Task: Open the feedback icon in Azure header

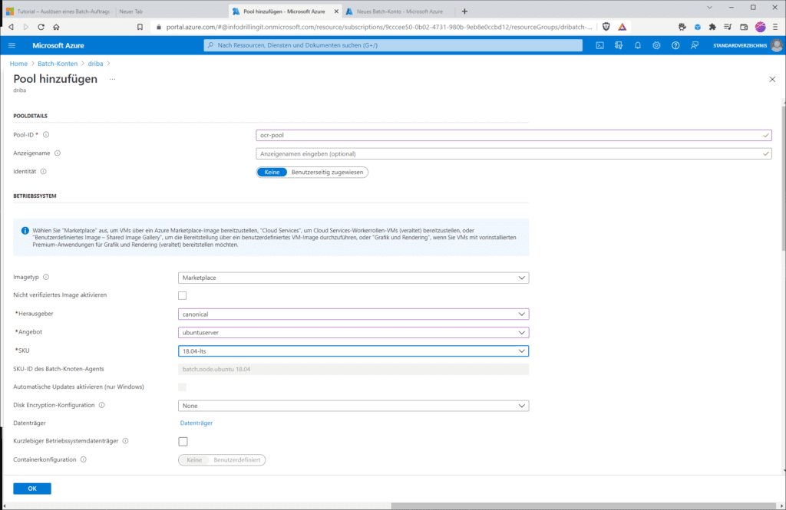Action: 695,45
